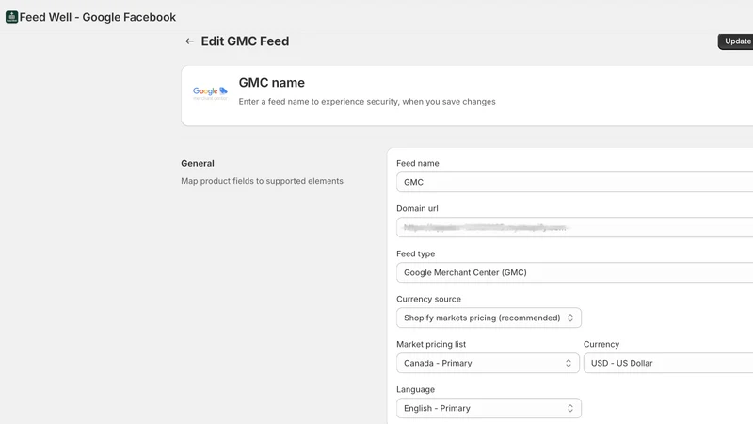Click the Currency label above USD field

point(601,344)
